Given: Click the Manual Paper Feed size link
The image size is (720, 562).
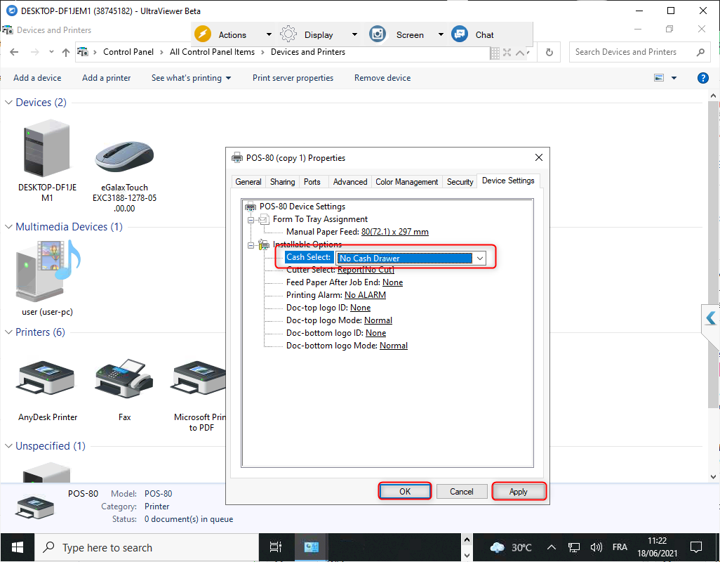Looking at the screenshot, I should [x=395, y=232].
